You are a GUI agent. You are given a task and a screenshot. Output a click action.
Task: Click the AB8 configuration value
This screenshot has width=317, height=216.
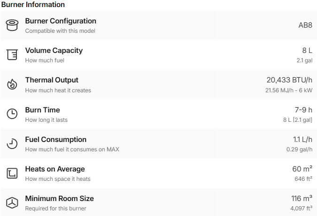pos(305,25)
